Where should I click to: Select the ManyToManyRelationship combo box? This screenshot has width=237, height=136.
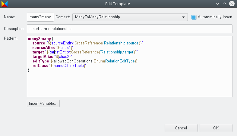tap(130, 17)
